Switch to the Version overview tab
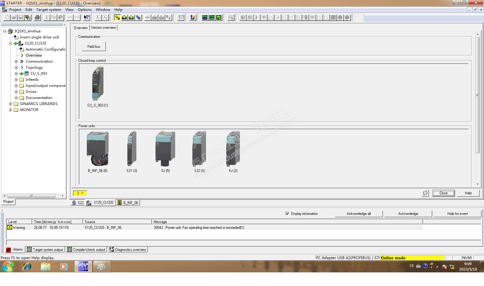The height and width of the screenshot is (286, 484). pos(103,28)
